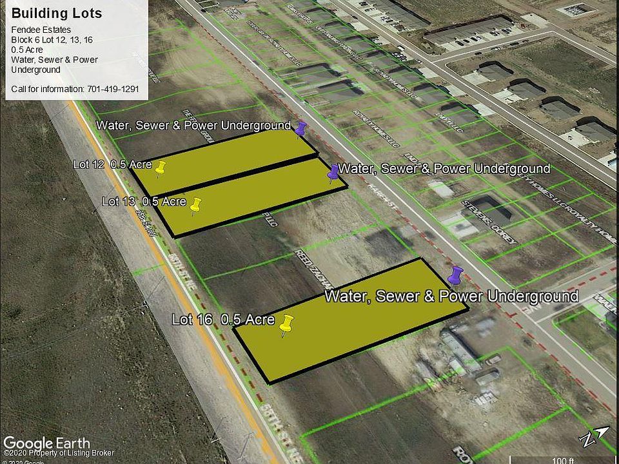619x464 pixels.
Task: Click the utilities label beside Lot 16's purple pin
Action: click(x=451, y=296)
